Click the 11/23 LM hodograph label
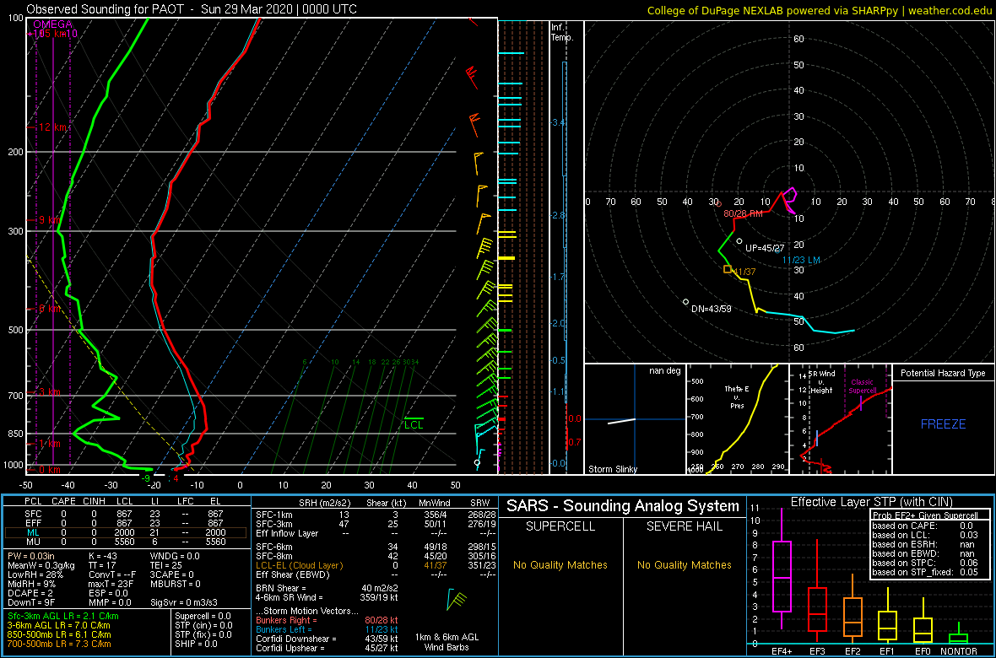 pos(800,260)
